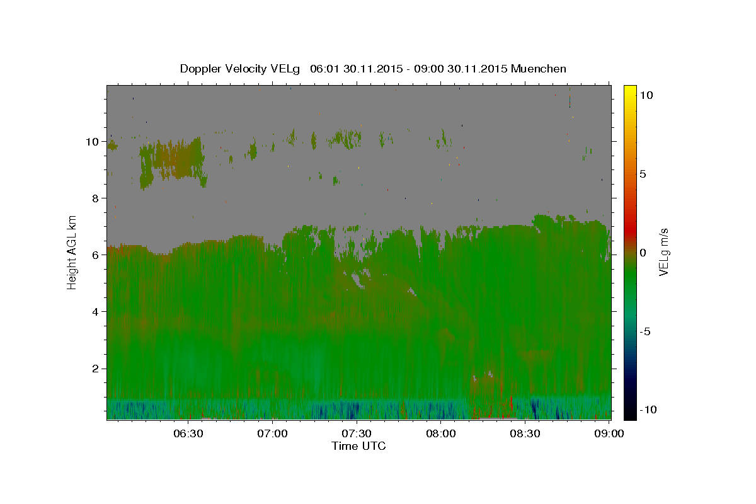The width and height of the screenshot is (756, 504).
Task: Click the 09:00 time tick label
Action: [x=609, y=433]
